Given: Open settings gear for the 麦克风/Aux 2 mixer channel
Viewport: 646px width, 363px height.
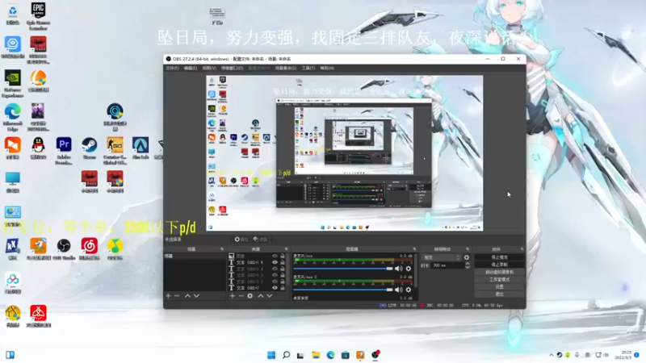Looking at the screenshot, I should (x=409, y=290).
